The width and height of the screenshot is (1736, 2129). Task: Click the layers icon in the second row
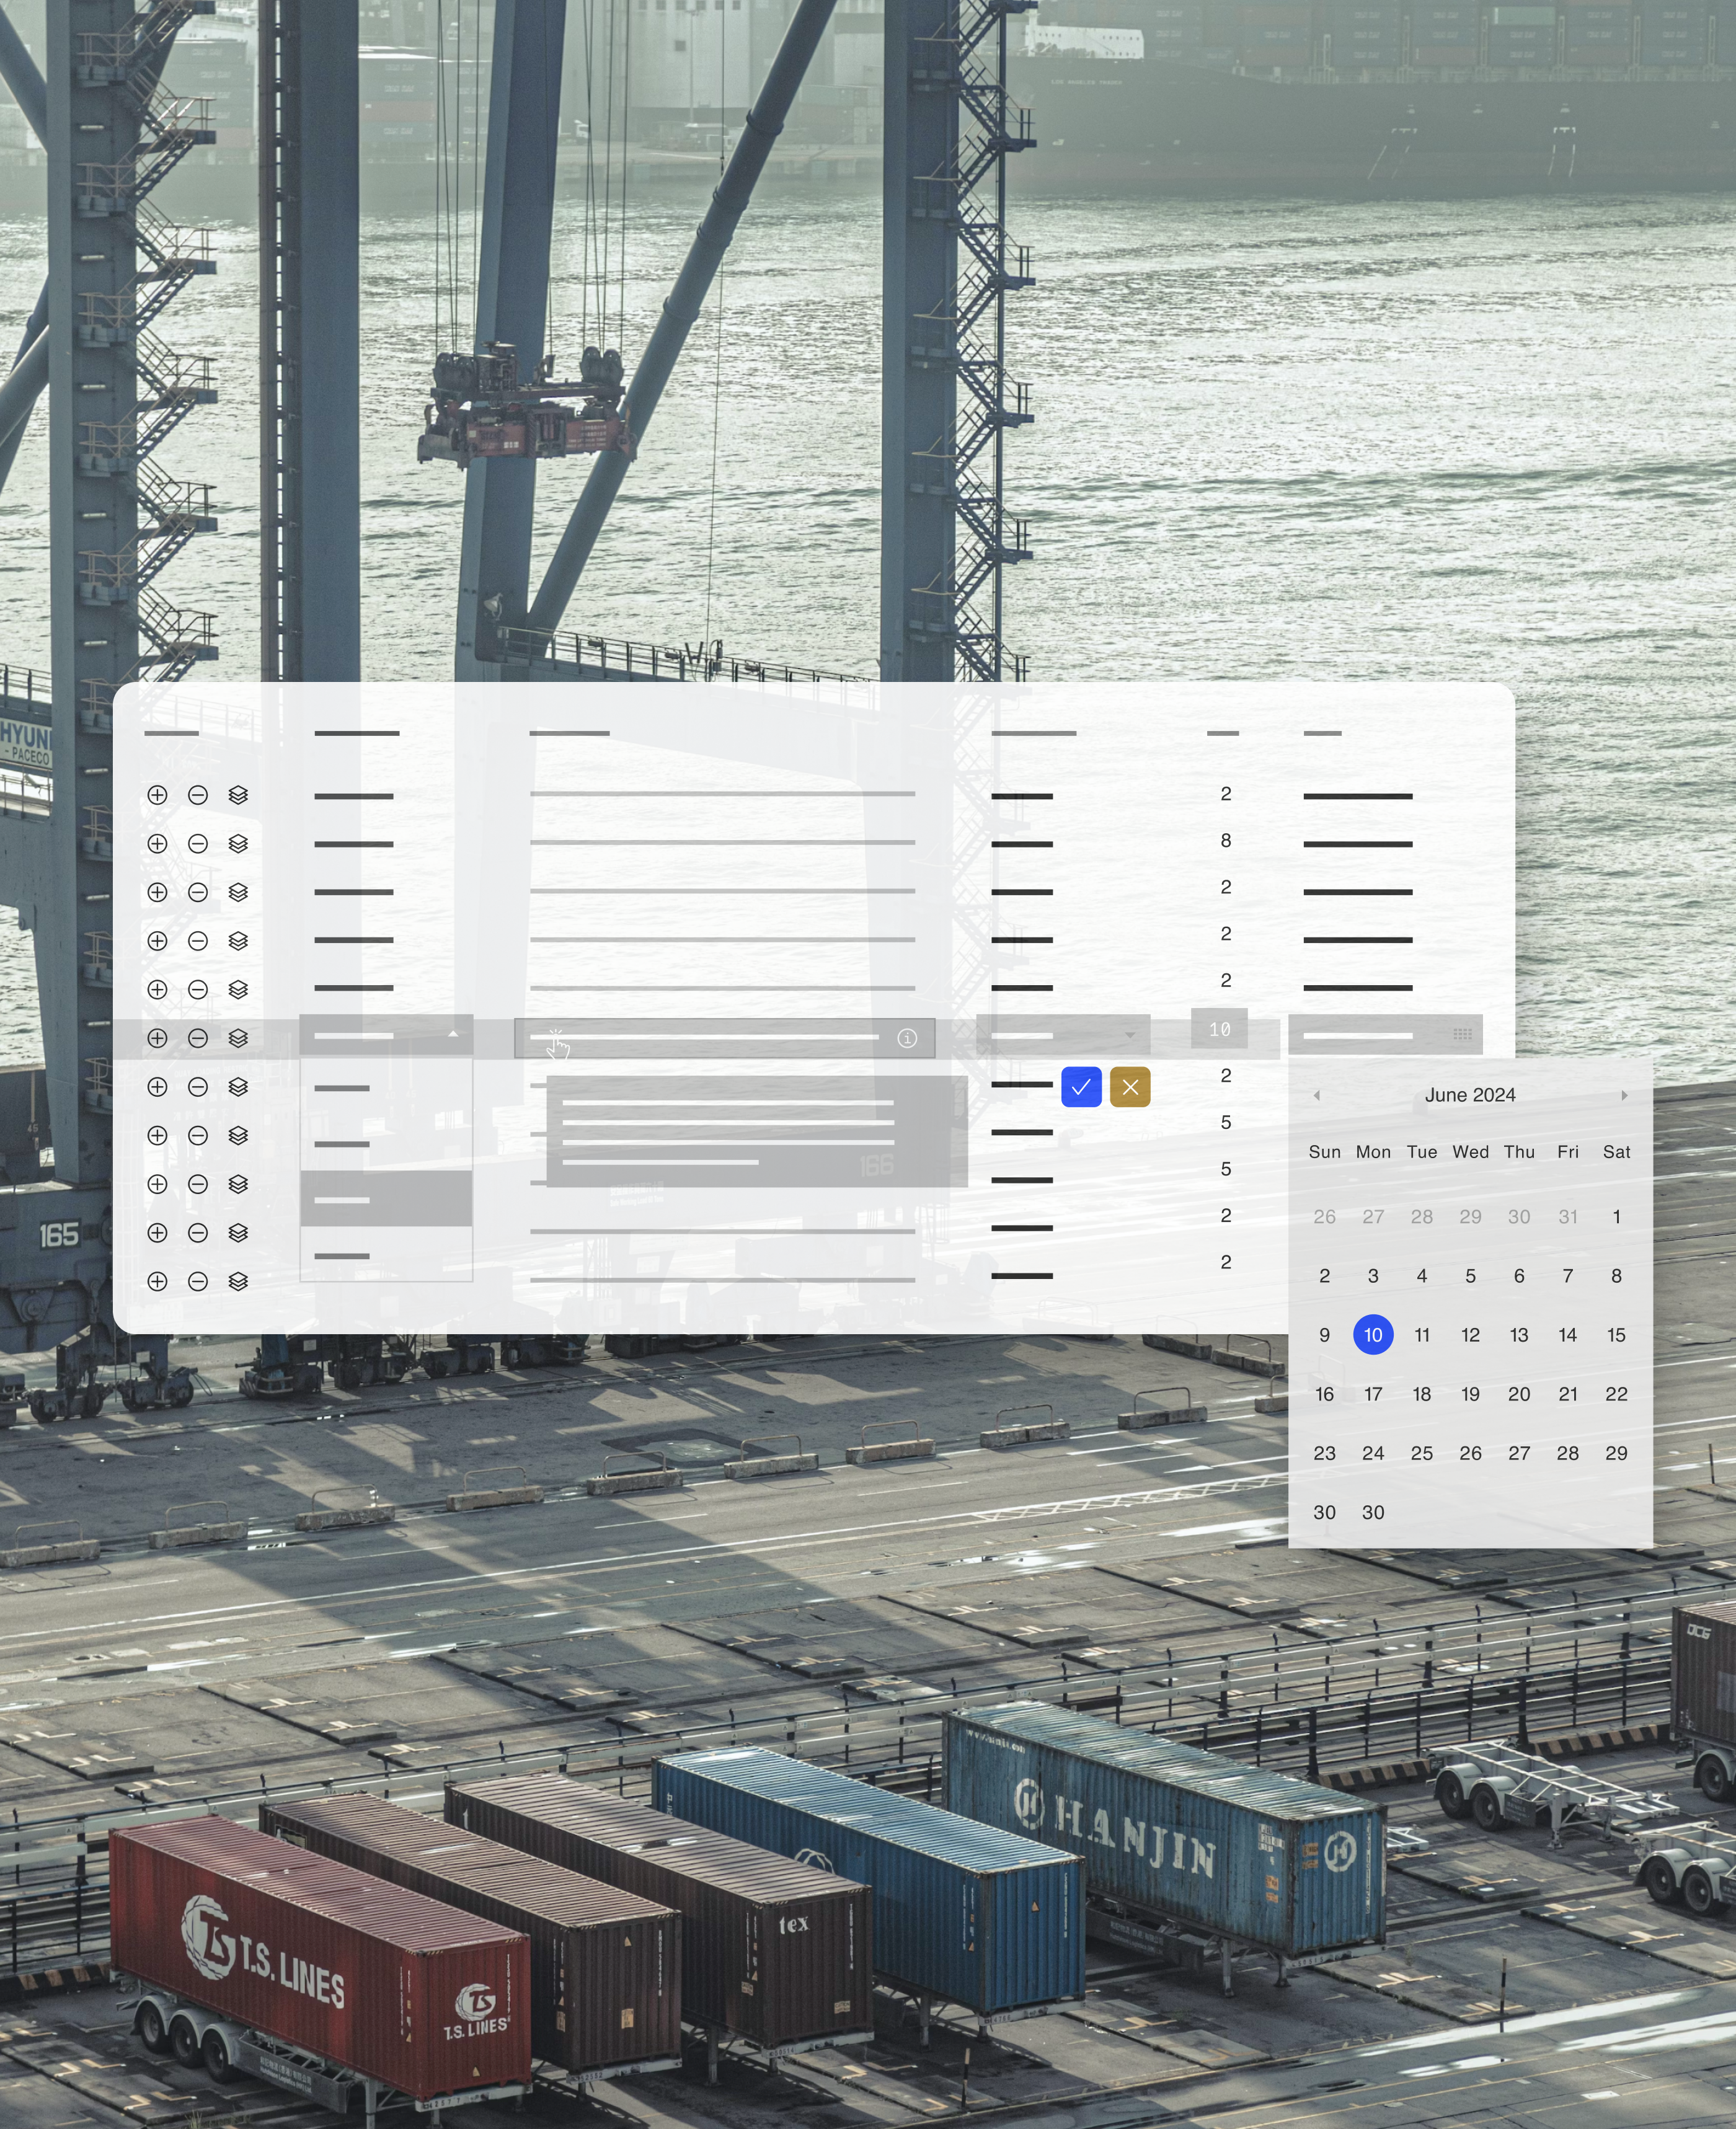pos(238,844)
